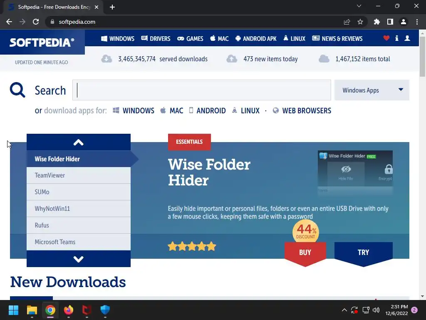Open the Drivers category in top nav
The width and height of the screenshot is (426, 320).
pos(156,39)
